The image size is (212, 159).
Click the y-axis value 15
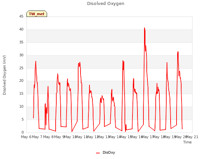tap(21, 93)
